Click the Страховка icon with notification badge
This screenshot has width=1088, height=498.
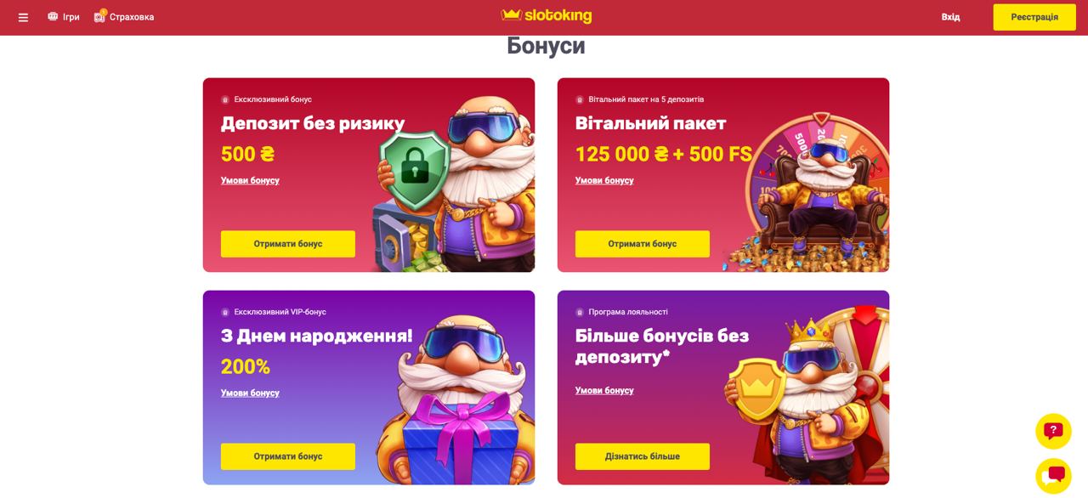(100, 15)
